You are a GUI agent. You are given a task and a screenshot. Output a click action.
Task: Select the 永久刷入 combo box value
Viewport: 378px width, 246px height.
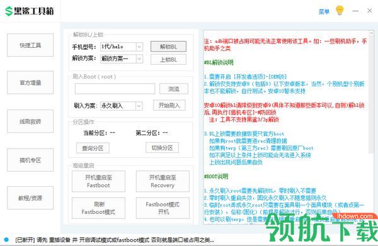121,106
